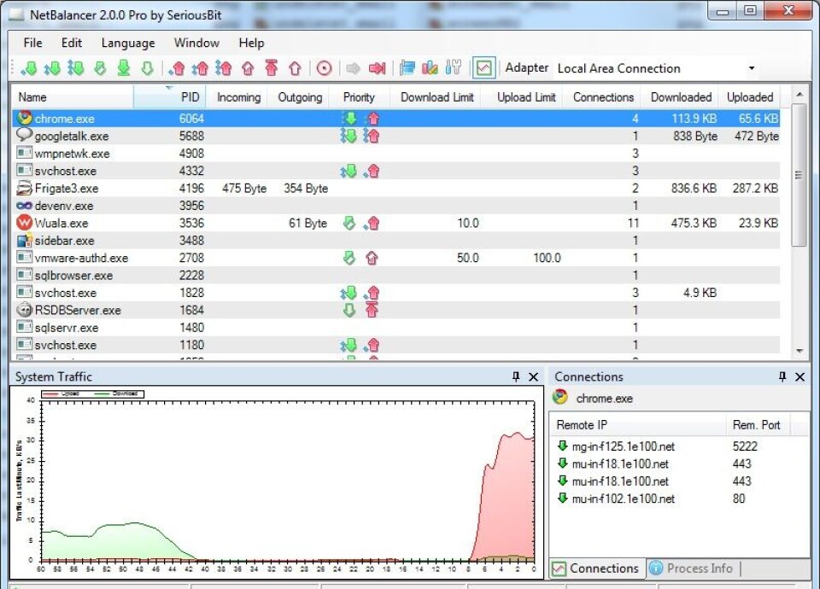Click process list scrollbar up arrow

coord(799,95)
